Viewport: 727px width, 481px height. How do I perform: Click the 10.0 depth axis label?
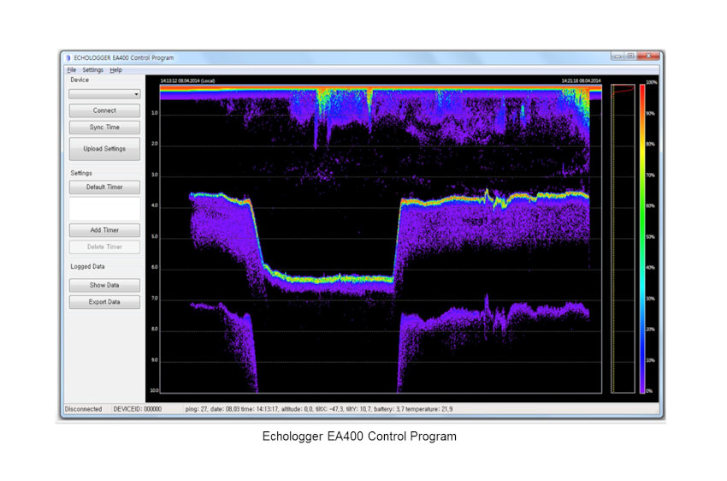[155, 390]
